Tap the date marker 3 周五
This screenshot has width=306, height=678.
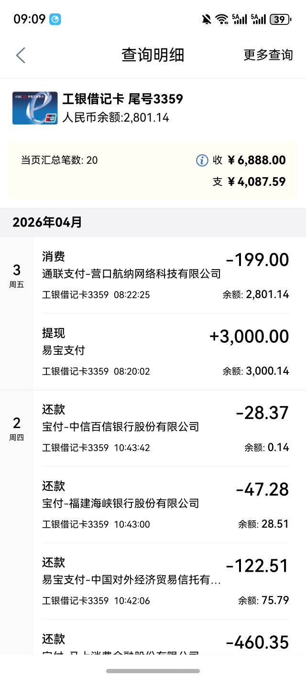[17, 276]
